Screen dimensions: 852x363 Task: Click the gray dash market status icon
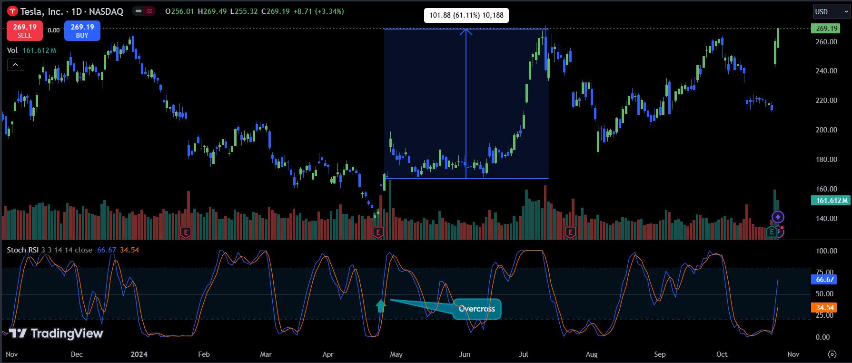click(x=138, y=11)
